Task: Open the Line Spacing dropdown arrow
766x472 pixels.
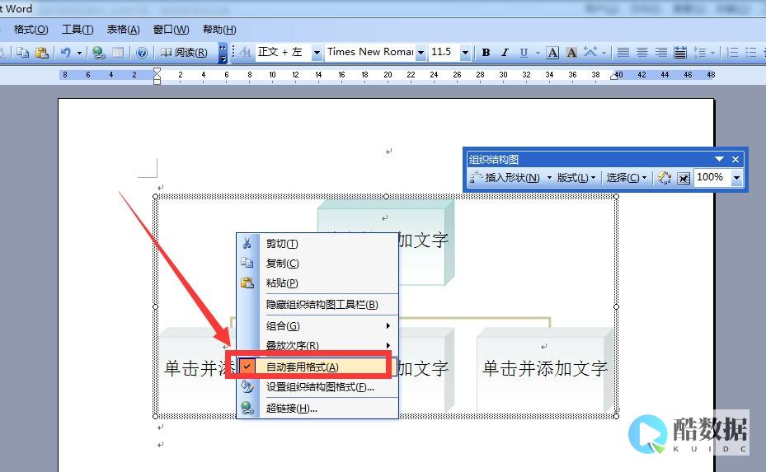Action: [x=712, y=53]
